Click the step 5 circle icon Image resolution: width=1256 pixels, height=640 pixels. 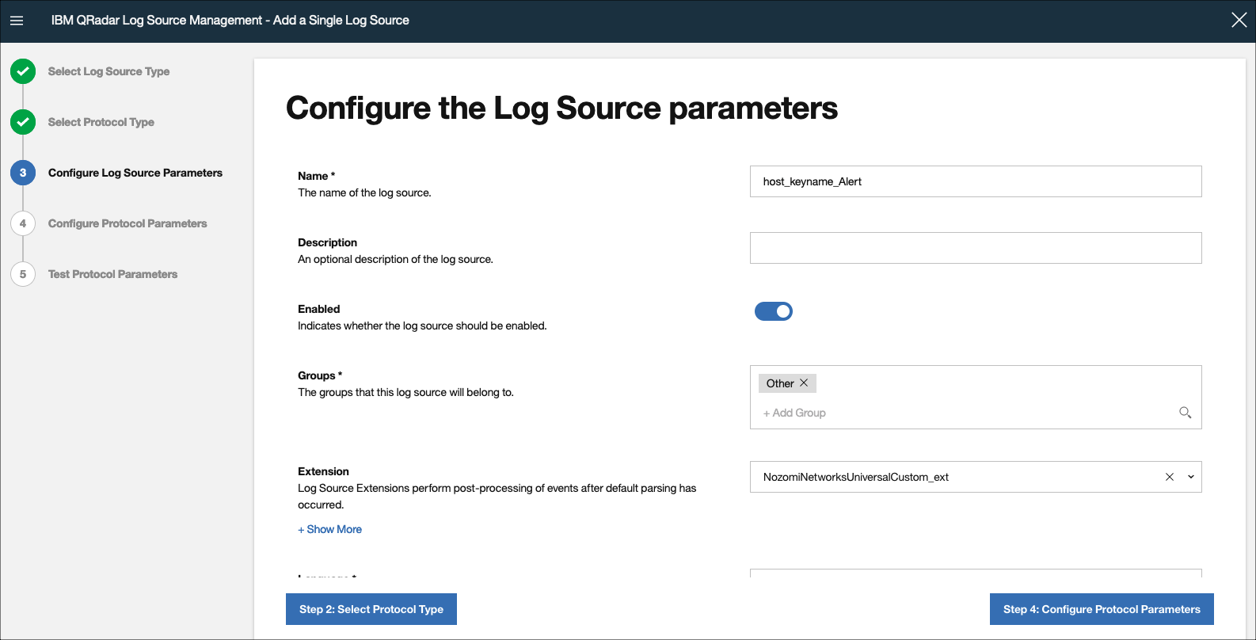(23, 274)
